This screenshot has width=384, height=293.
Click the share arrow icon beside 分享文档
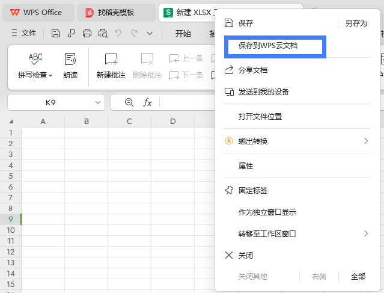pos(229,70)
